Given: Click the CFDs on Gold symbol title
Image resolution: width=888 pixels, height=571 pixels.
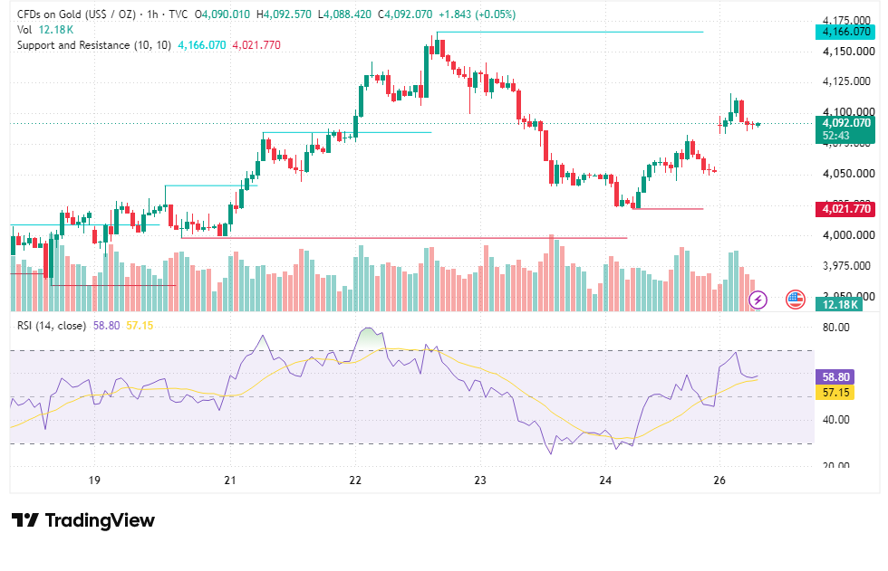Looking at the screenshot, I should coord(76,14).
